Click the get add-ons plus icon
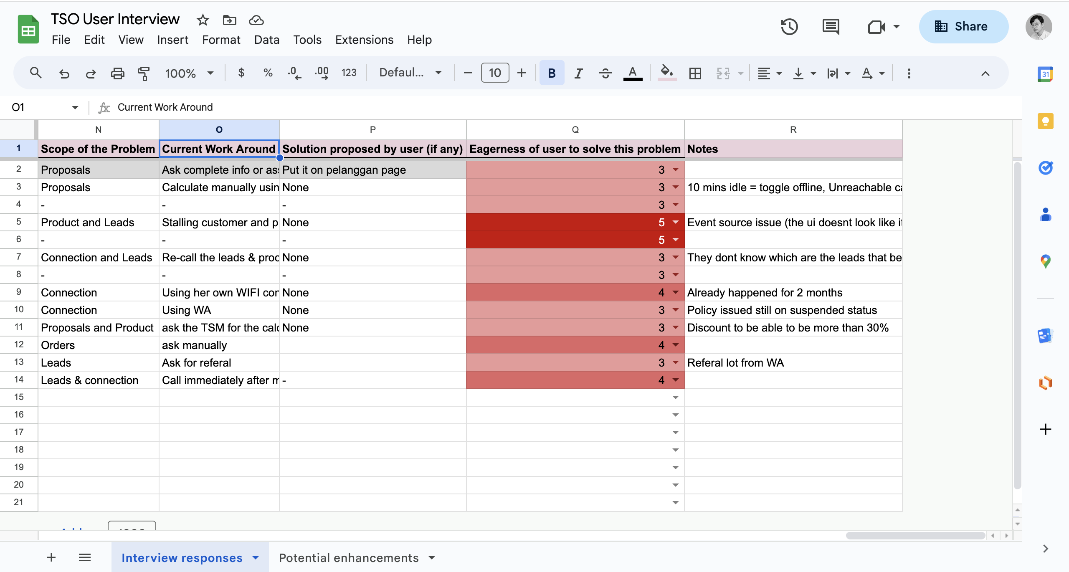 1045,429
